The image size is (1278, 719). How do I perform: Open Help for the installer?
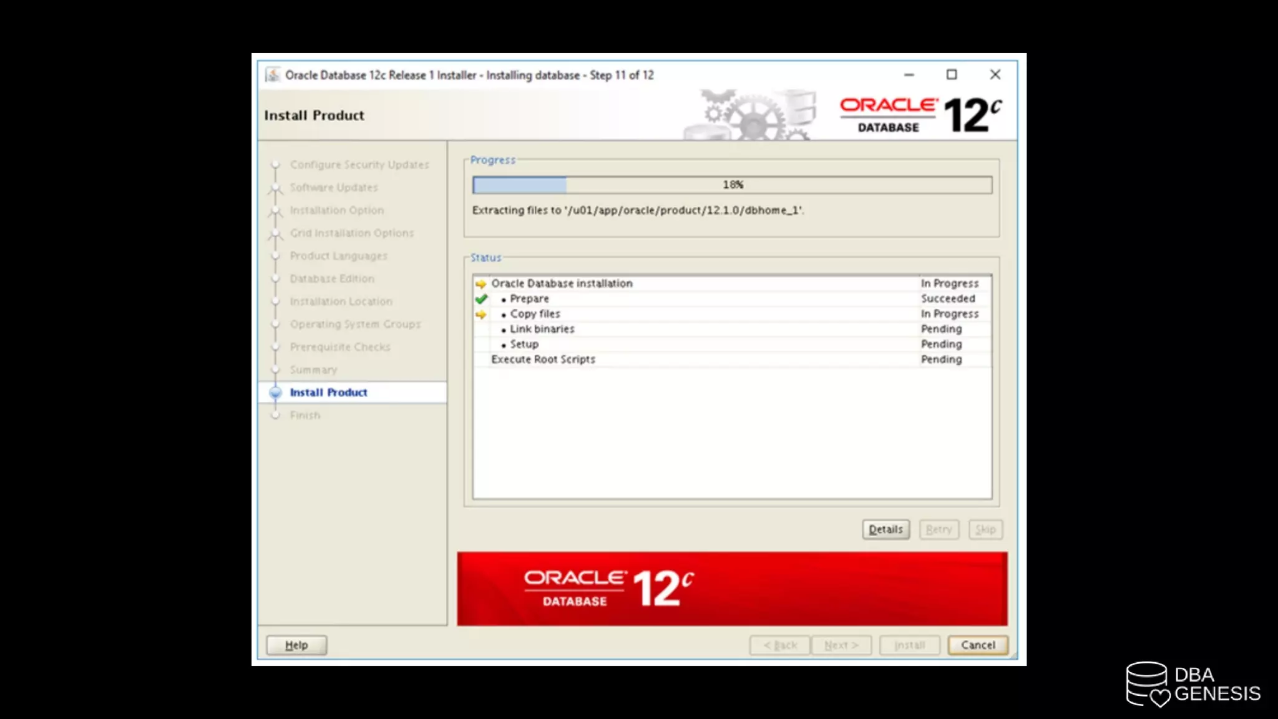[296, 645]
